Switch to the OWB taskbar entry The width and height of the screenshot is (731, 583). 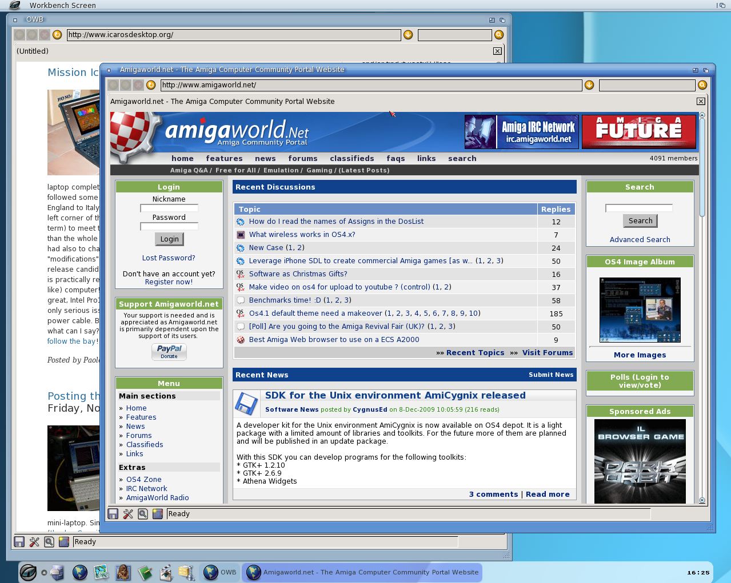click(x=219, y=572)
